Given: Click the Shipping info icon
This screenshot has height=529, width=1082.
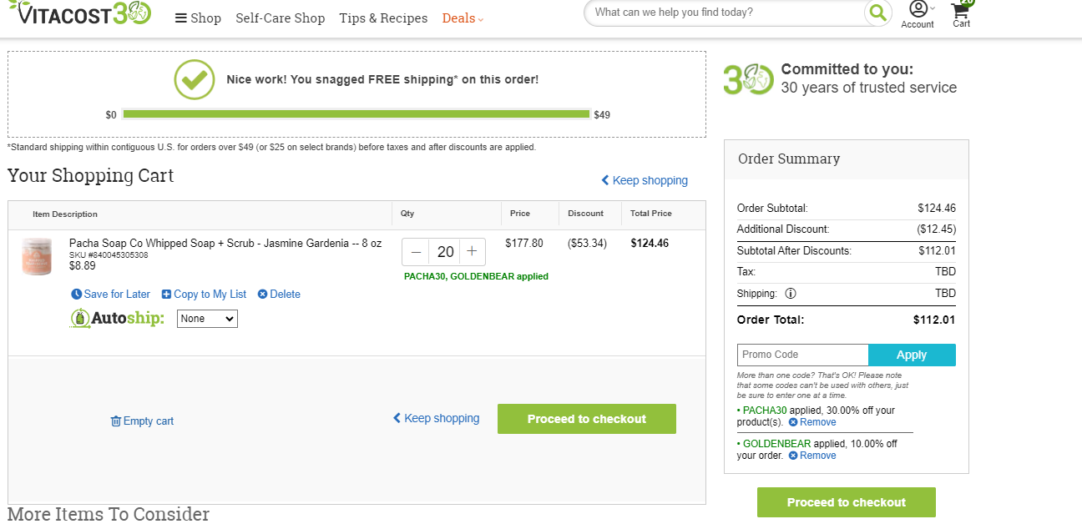Looking at the screenshot, I should [791, 294].
